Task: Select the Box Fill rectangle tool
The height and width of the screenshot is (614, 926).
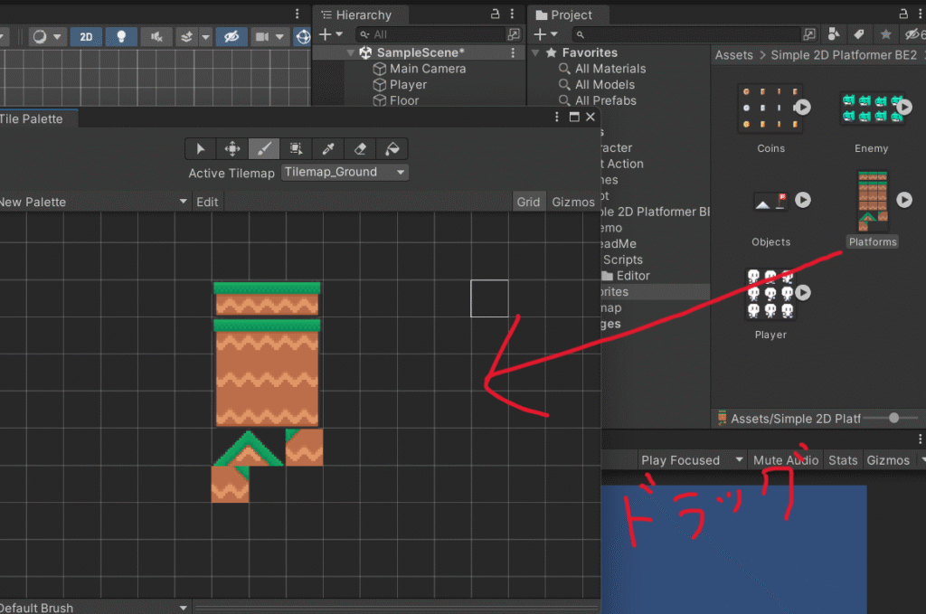Action: tap(296, 149)
